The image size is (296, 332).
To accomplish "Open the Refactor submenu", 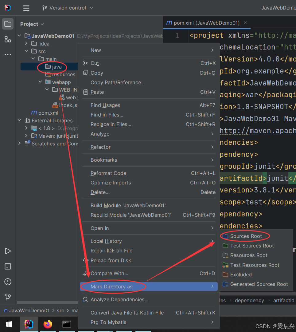I will tap(149, 147).
